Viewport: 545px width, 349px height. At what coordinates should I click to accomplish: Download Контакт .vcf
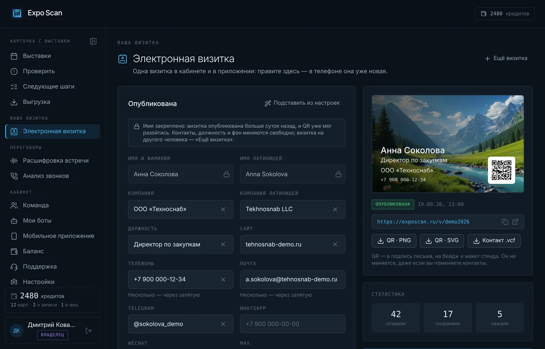click(494, 240)
